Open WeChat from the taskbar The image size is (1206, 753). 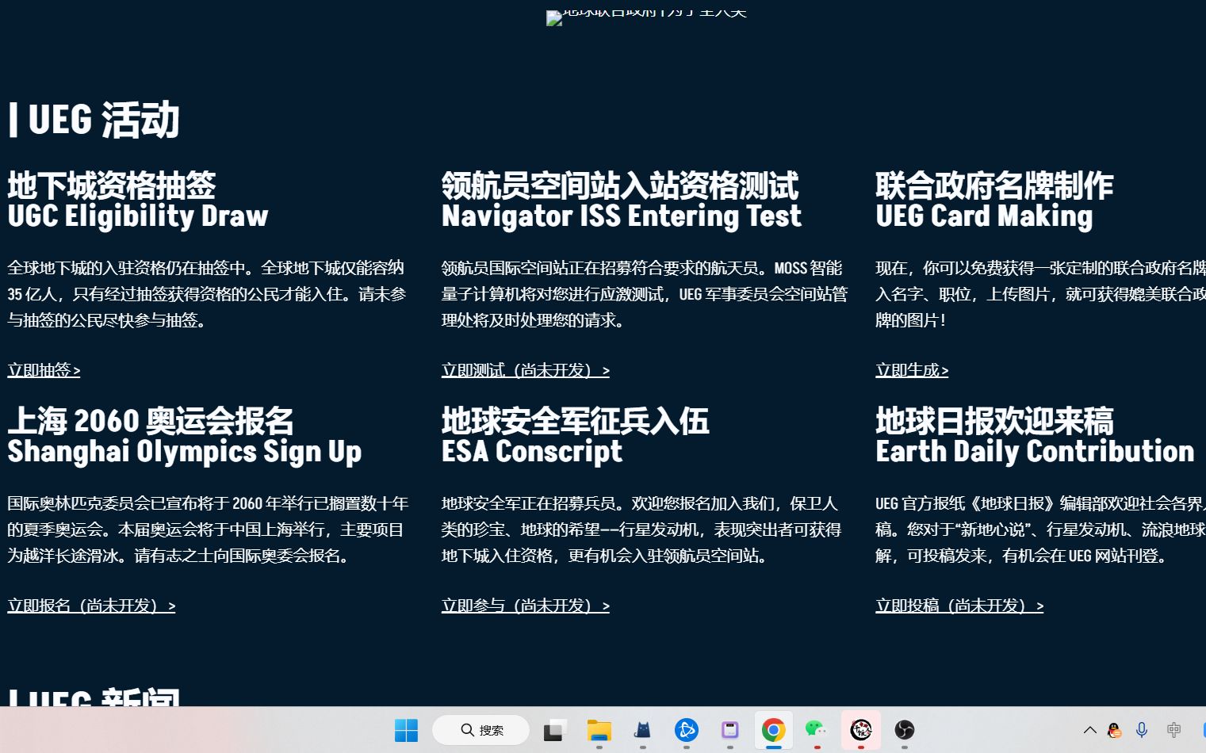point(817,730)
